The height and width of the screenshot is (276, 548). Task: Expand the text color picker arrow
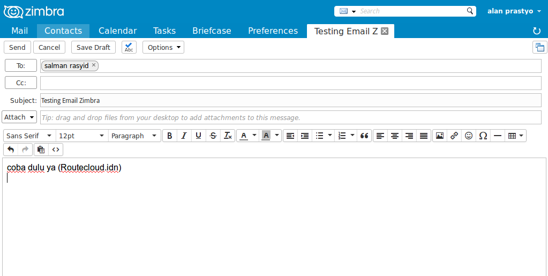pyautogui.click(x=254, y=136)
